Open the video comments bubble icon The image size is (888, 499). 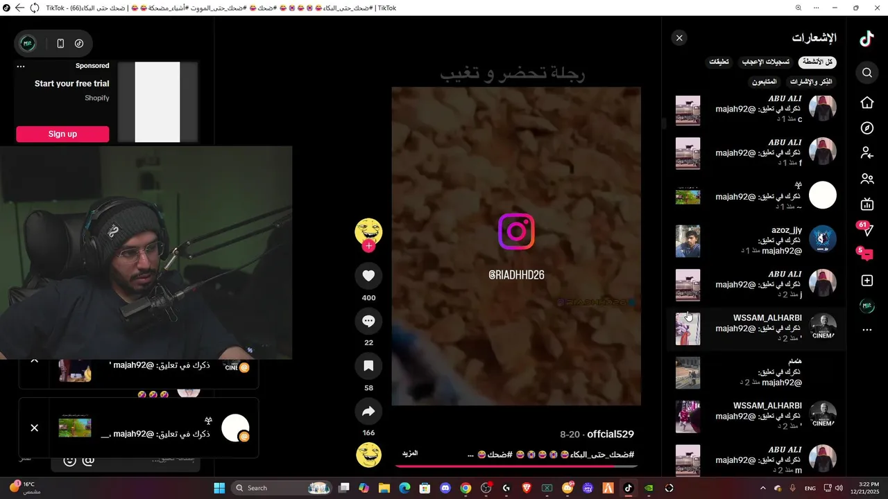(x=368, y=321)
